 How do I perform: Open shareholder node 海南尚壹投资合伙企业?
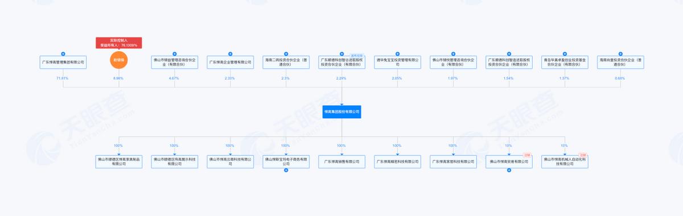[x=620, y=62]
